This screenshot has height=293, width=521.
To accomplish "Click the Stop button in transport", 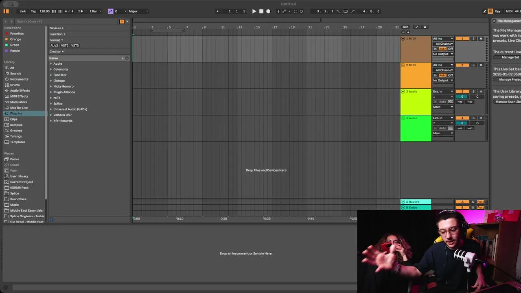I will coord(261,11).
